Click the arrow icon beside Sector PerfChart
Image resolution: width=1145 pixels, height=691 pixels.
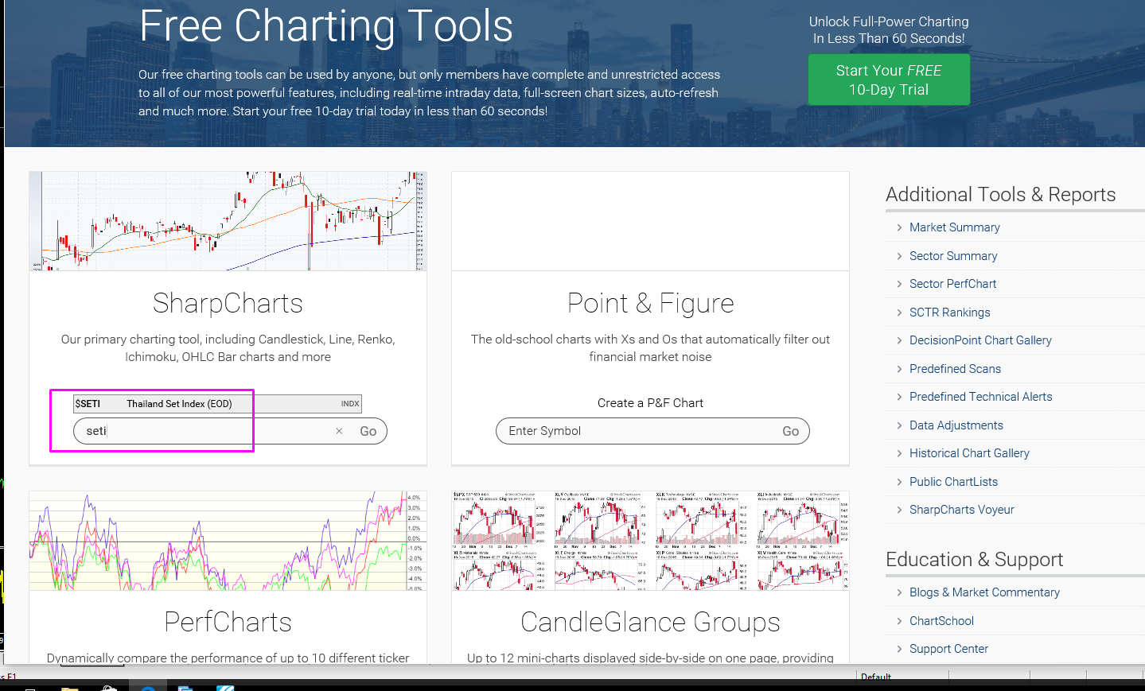click(899, 284)
